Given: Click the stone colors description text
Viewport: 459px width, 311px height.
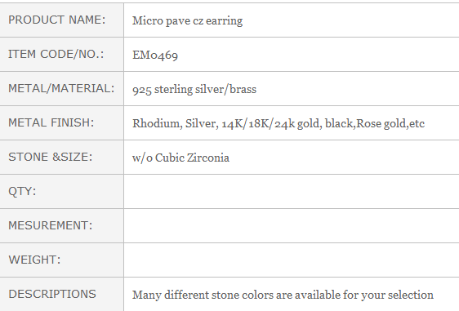Looking at the screenshot, I should click(283, 295).
